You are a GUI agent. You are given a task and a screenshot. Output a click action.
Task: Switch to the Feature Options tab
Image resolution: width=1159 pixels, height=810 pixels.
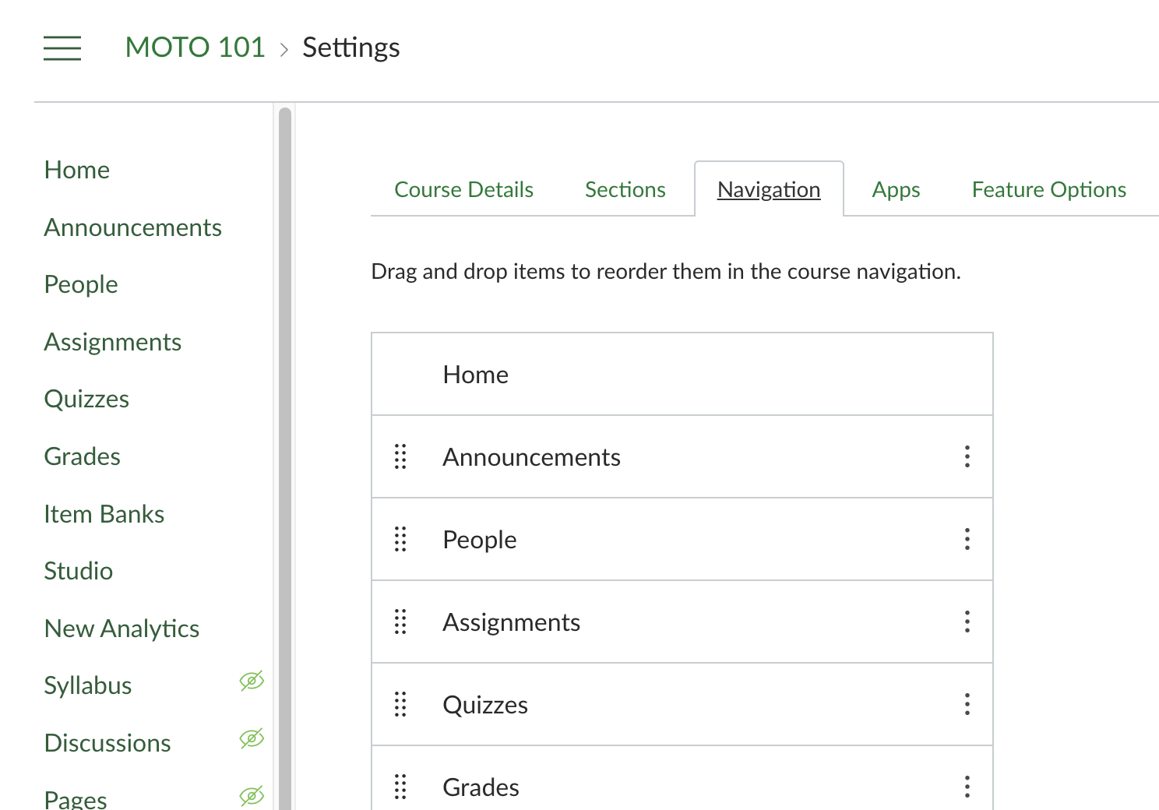(1048, 190)
